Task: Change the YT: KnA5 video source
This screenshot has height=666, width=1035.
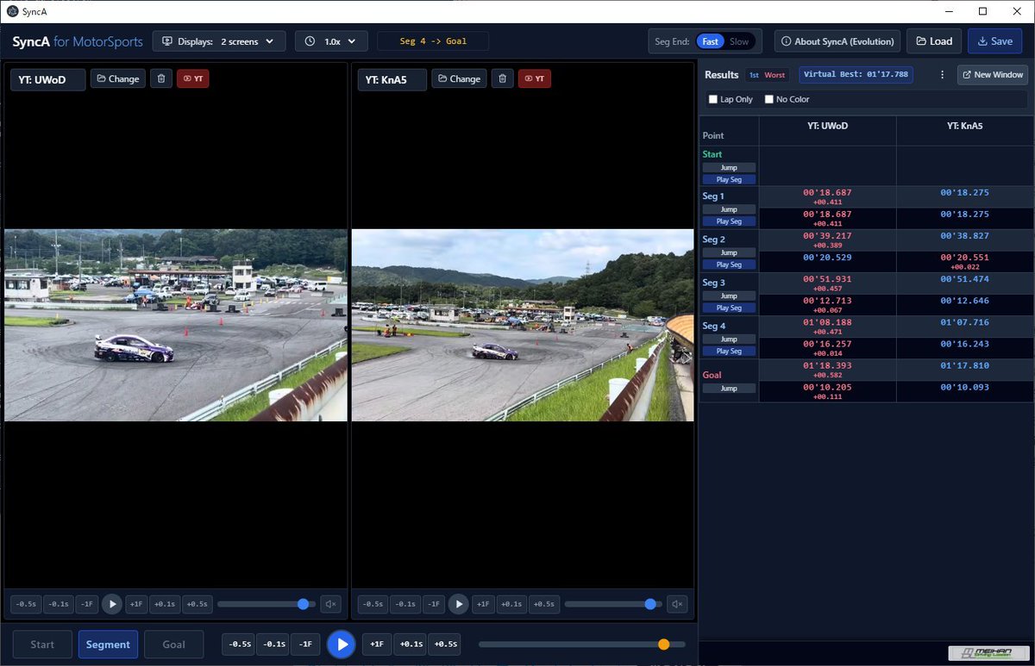Action: coord(459,78)
